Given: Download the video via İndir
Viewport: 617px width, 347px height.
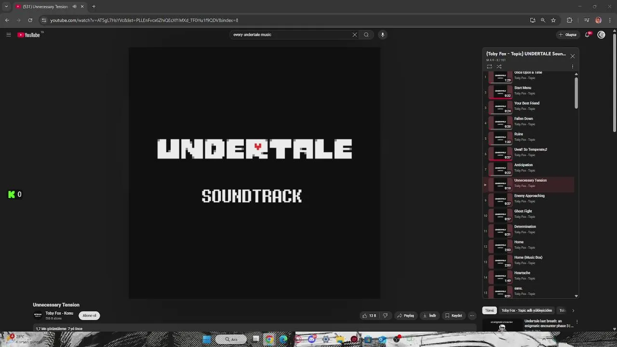Looking at the screenshot, I should [x=430, y=316].
